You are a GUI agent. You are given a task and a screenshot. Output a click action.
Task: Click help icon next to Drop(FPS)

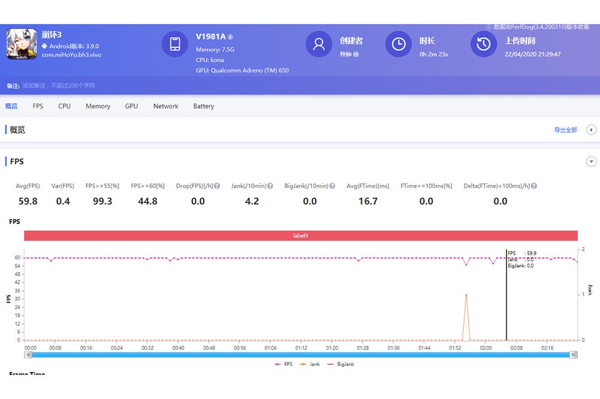pos(217,186)
